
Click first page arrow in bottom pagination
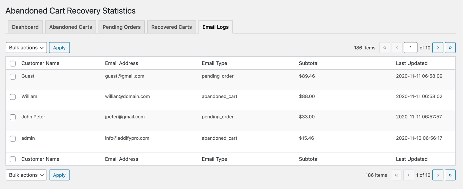coord(396,175)
